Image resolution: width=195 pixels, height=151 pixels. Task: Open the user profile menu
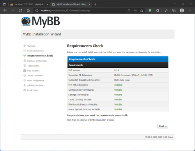pos(182,11)
